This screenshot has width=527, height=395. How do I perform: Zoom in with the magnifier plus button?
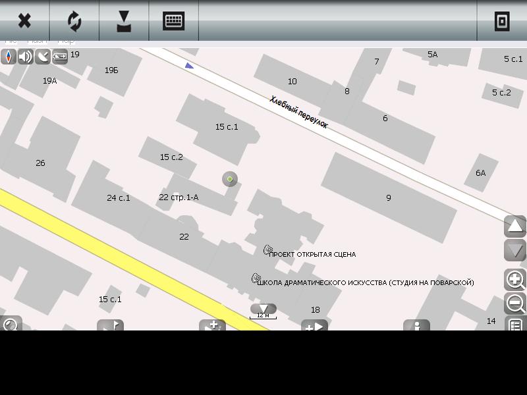tap(515, 280)
